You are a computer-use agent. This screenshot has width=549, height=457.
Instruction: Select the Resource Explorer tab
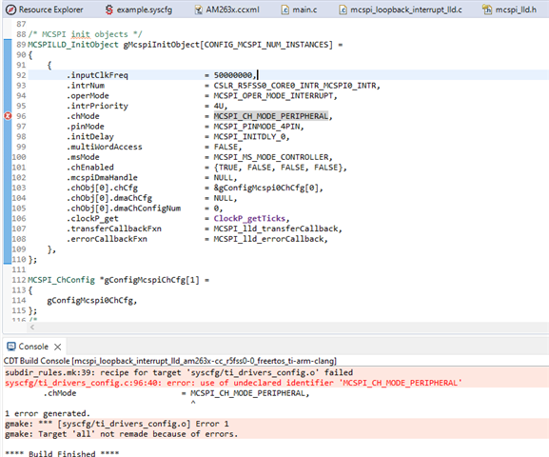50,10
